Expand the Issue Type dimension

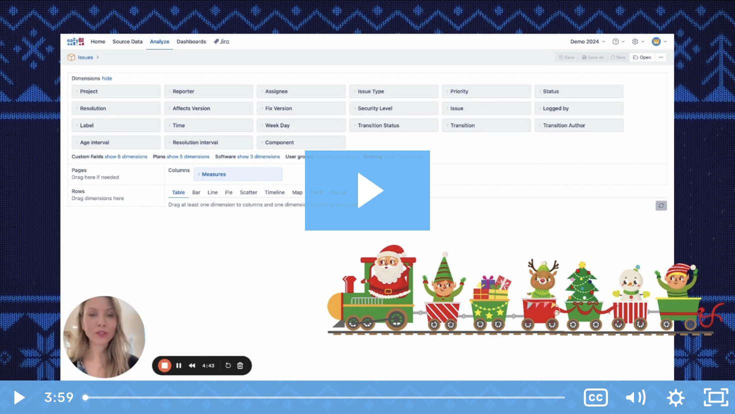[393, 91]
